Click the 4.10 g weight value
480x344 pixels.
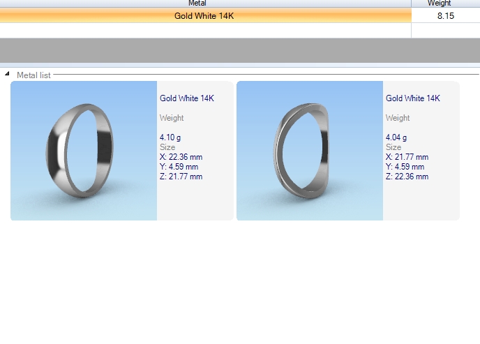click(x=170, y=137)
